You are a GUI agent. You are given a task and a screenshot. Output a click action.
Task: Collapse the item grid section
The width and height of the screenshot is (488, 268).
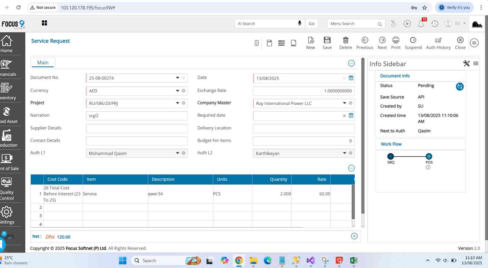351,168
